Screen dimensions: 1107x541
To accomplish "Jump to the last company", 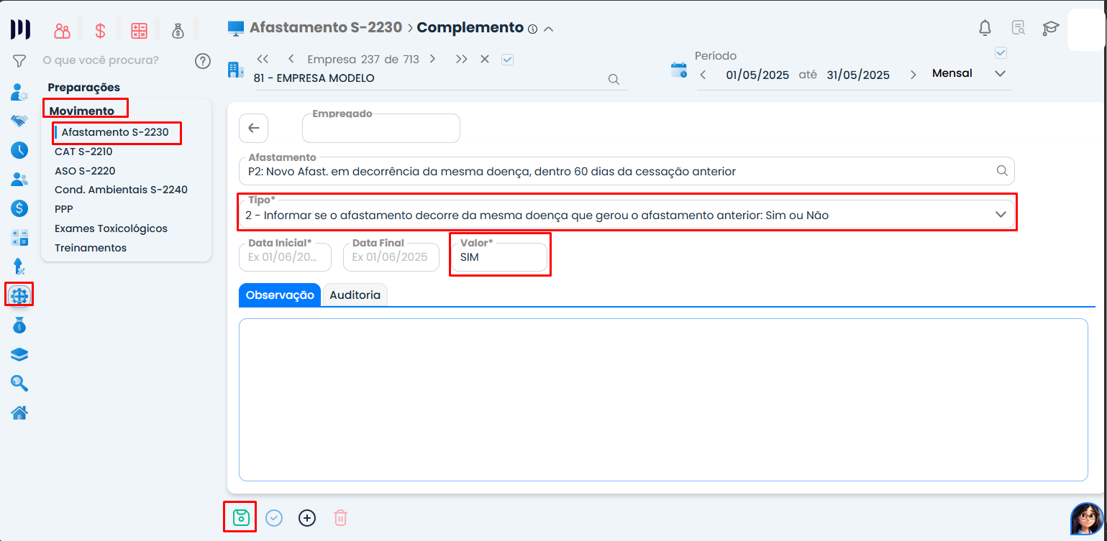I will click(461, 59).
